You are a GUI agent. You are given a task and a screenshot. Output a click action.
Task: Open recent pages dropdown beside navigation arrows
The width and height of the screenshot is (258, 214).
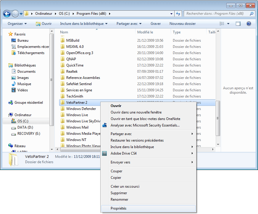[21, 14]
